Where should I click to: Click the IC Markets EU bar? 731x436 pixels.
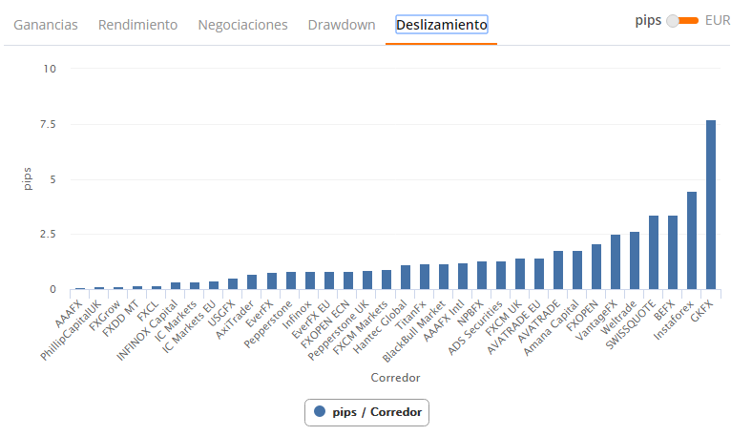[x=214, y=285]
